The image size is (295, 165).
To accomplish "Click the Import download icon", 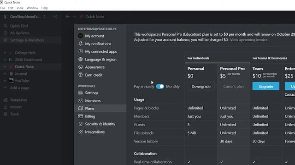I will click(x=6, y=107).
